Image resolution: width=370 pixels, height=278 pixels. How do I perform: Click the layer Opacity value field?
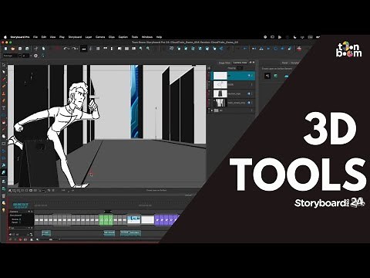[240, 68]
